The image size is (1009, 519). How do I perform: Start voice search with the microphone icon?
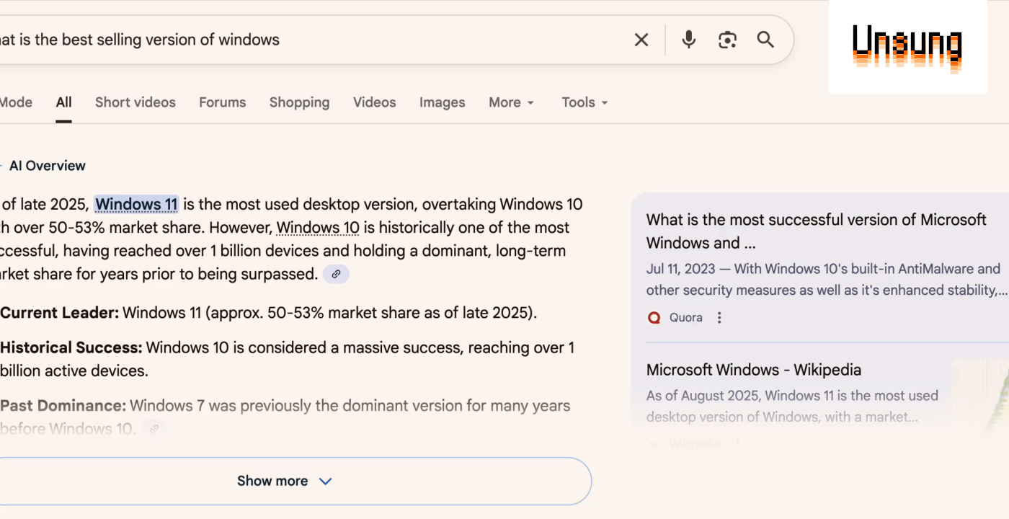click(688, 40)
